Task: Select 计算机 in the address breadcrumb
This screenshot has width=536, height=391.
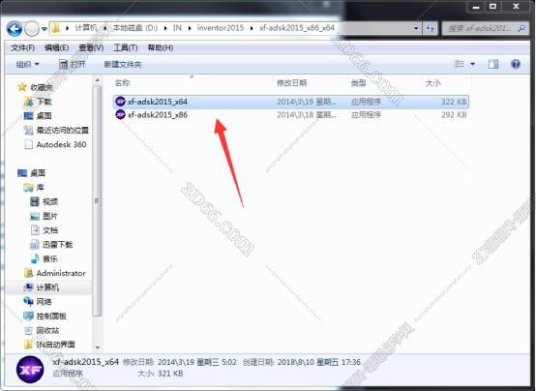Action: (x=85, y=28)
